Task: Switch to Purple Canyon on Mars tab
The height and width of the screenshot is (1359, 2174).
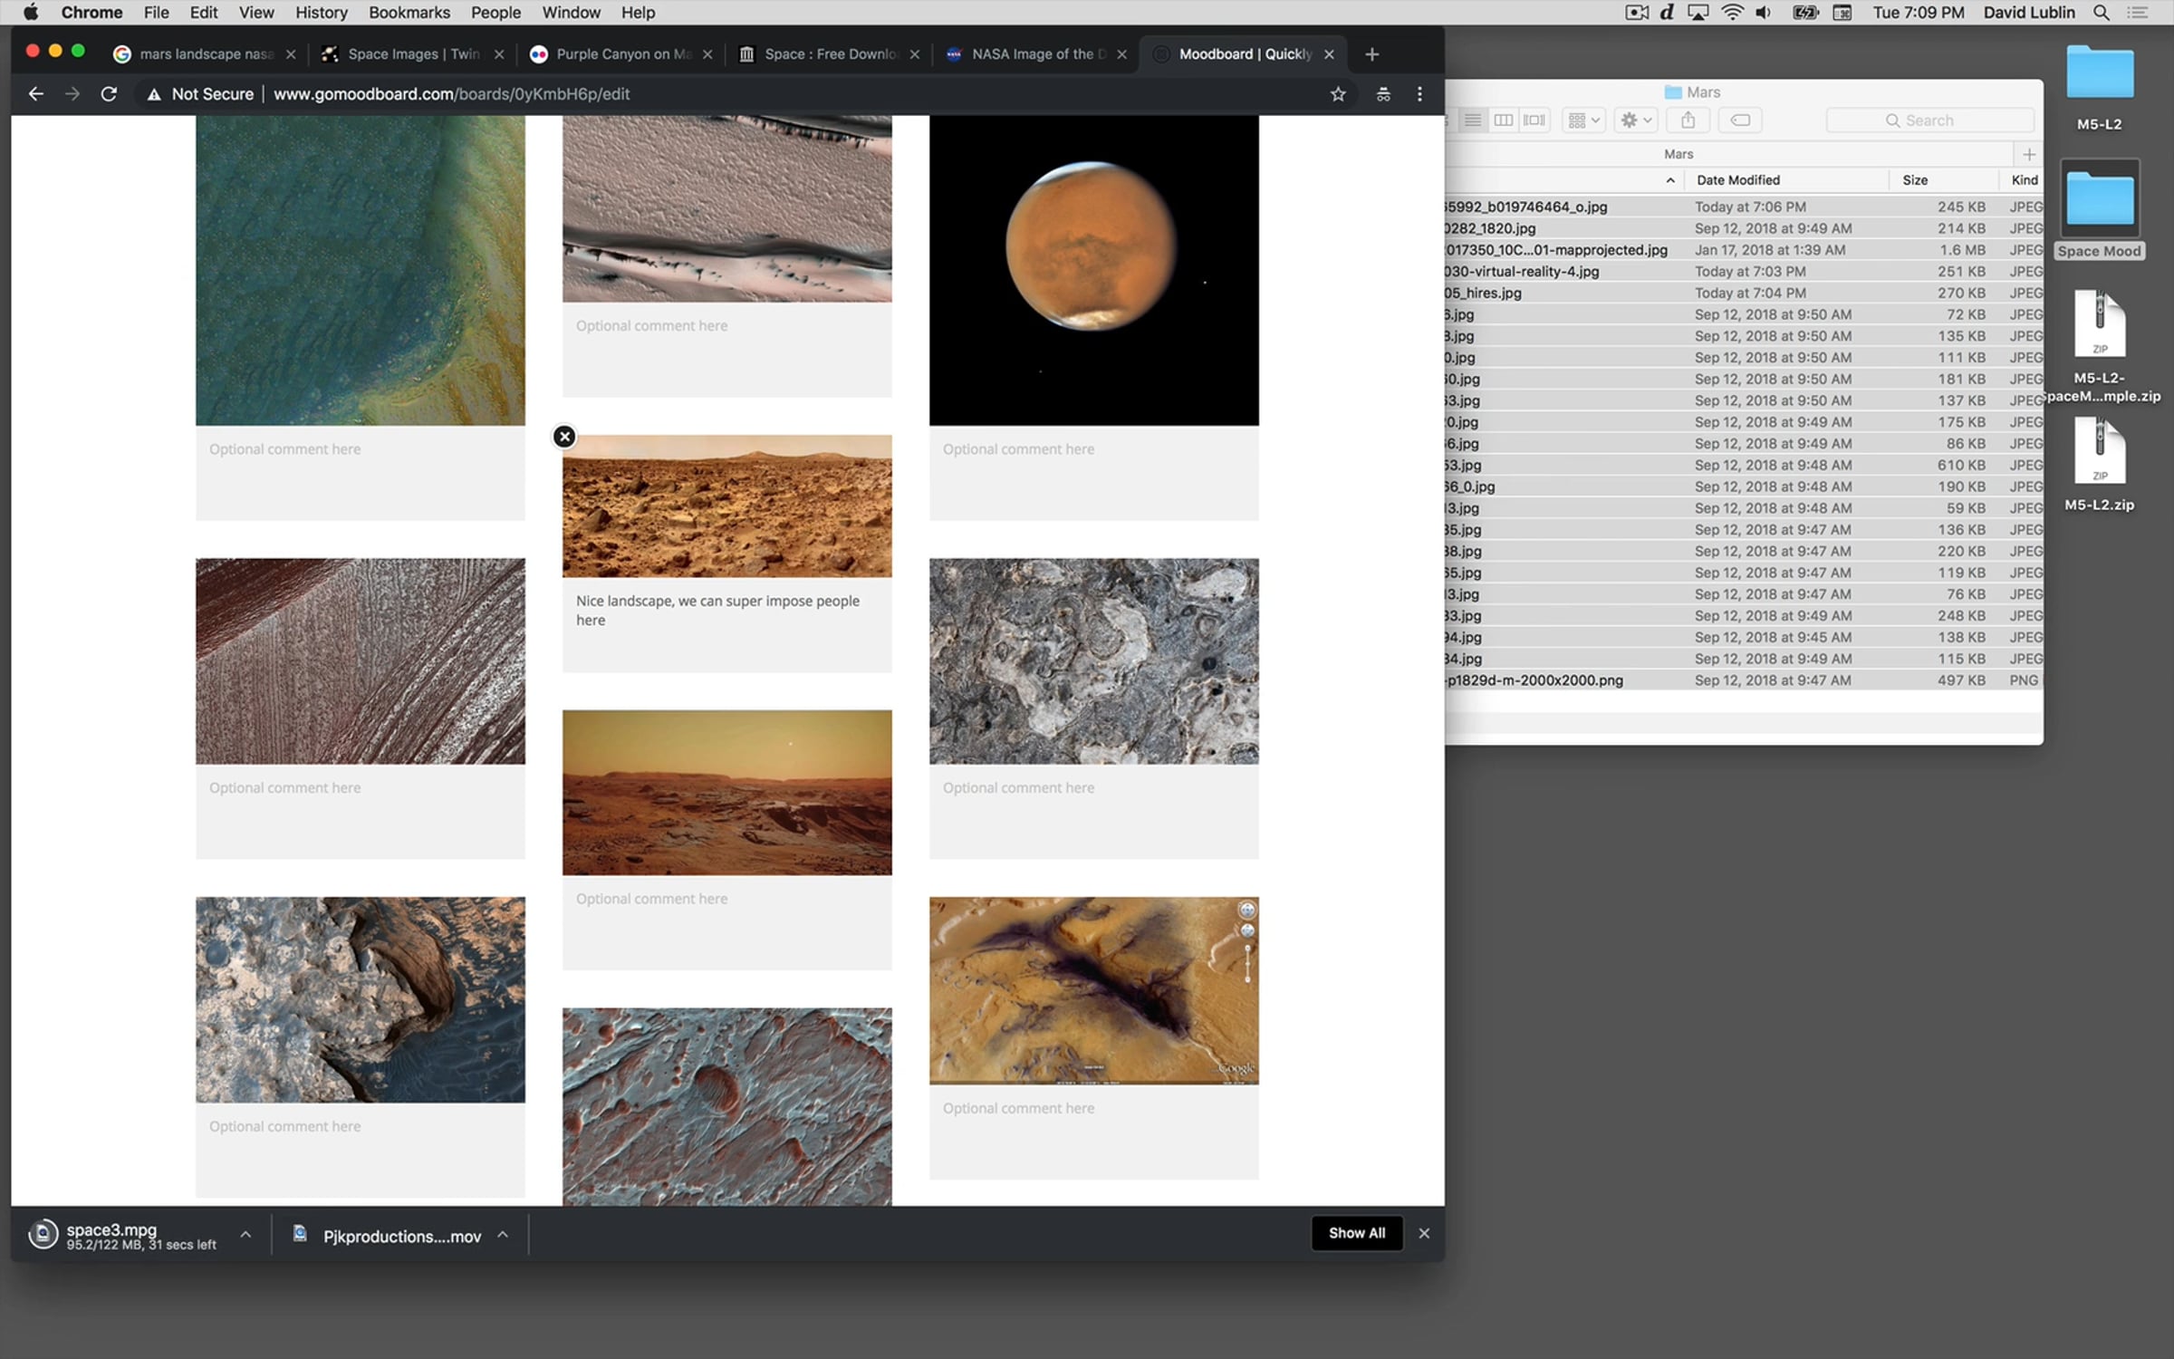Action: (x=620, y=54)
